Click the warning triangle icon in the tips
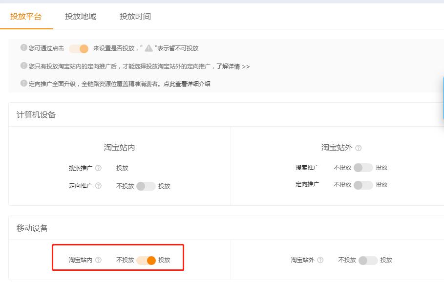Image resolution: width=444 pixels, height=286 pixels. pyautogui.click(x=148, y=48)
